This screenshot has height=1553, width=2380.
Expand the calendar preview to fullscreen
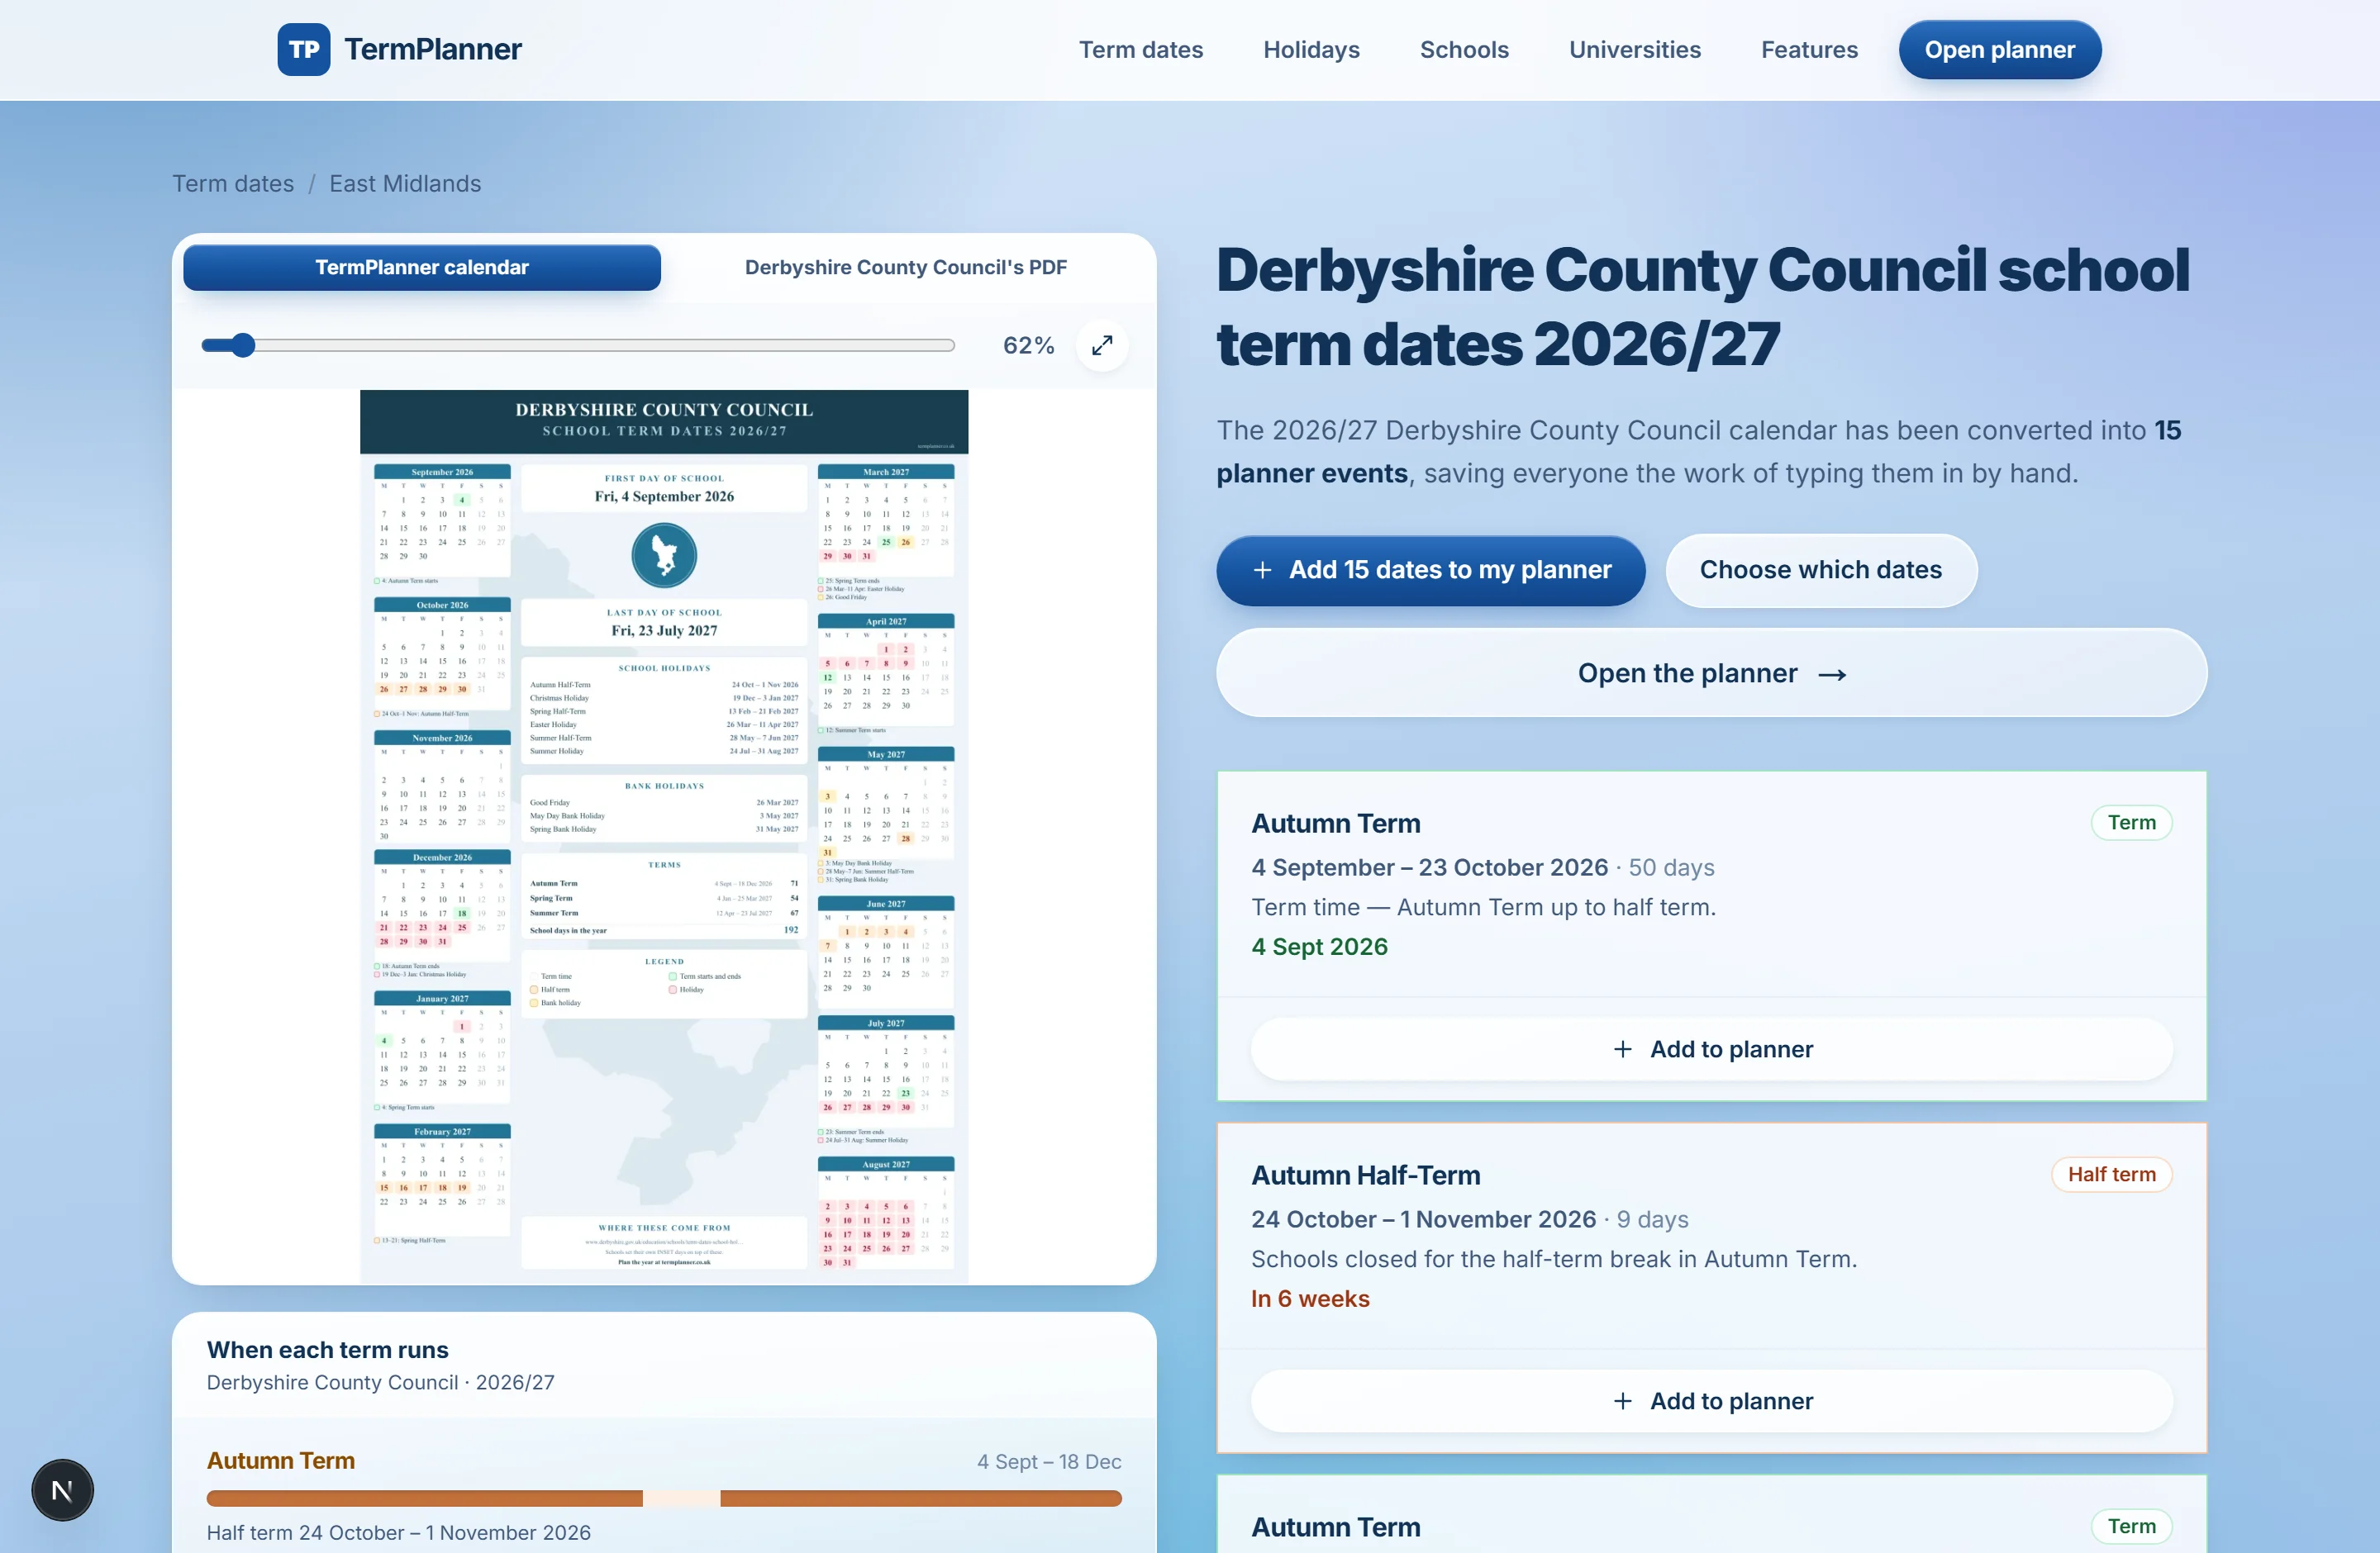[1102, 344]
